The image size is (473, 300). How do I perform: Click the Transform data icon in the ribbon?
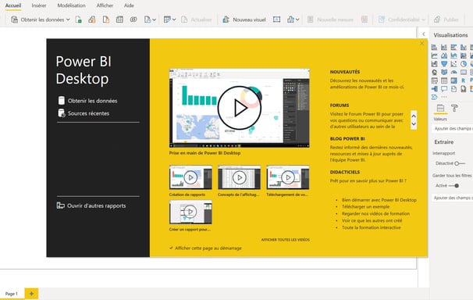tap(167, 20)
